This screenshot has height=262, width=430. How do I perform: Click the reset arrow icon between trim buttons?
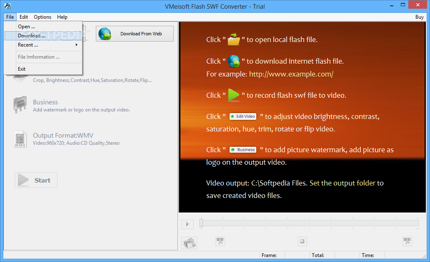pyautogui.click(x=302, y=241)
